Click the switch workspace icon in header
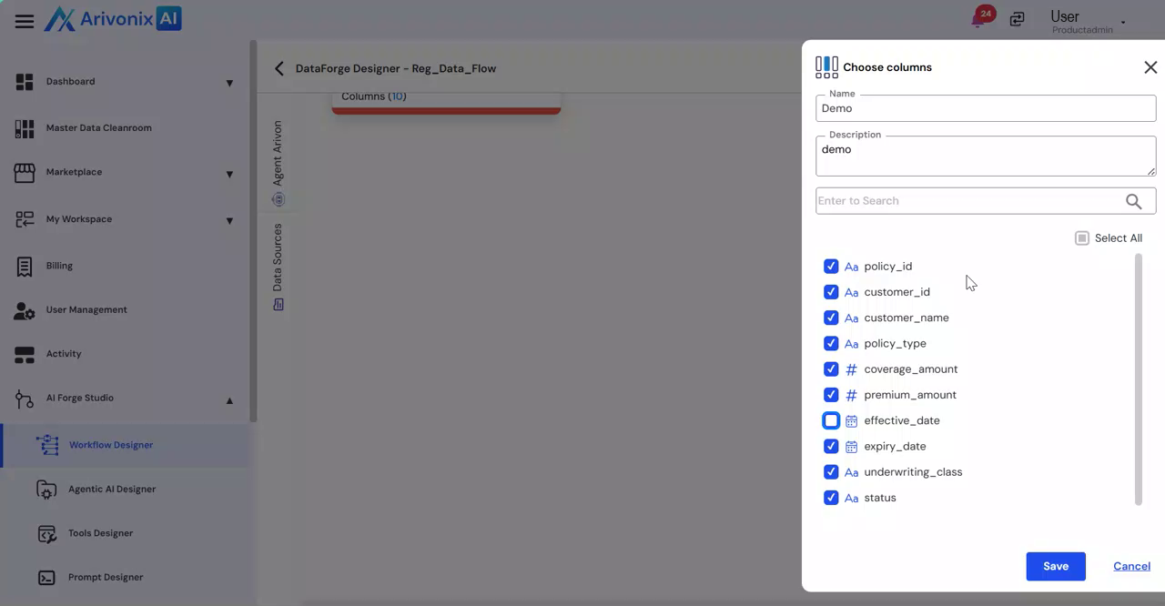The image size is (1165, 606). 1017,19
